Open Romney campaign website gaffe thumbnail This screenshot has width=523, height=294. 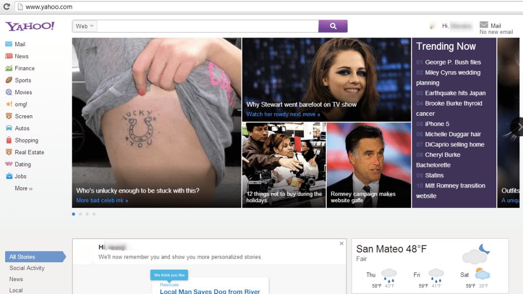[x=369, y=165]
